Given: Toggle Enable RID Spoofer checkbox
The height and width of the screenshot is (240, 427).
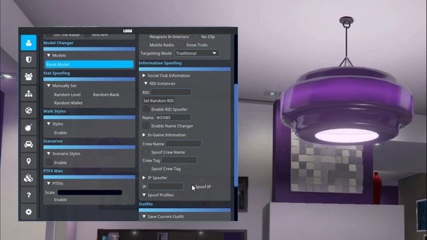Looking at the screenshot, I should tap(146, 109).
